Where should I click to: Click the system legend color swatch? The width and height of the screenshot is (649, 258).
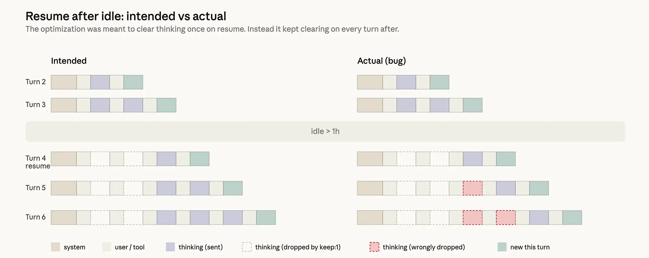coord(55,247)
